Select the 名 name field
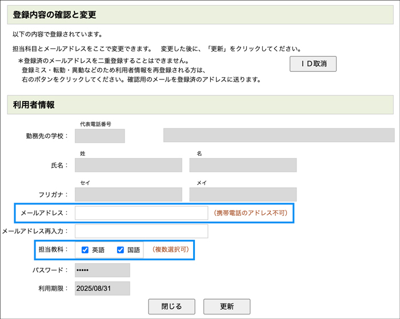Screen dimensions: 400x319 click(x=243, y=165)
